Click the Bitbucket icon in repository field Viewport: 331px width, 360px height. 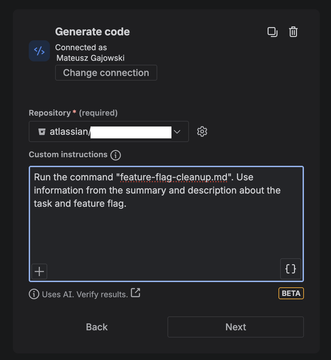click(x=42, y=131)
